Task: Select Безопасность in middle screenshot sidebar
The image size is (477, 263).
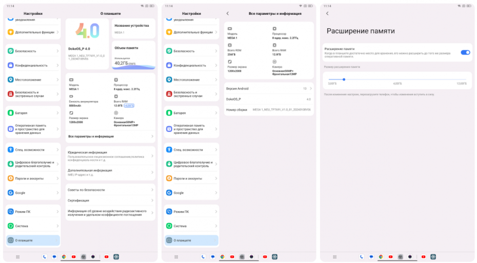Action: pos(191,51)
